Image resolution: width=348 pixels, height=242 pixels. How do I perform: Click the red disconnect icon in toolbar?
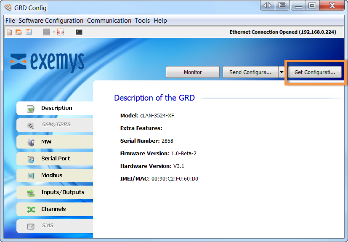point(61,32)
